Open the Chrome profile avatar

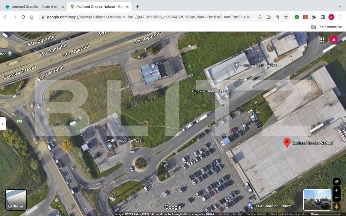(331, 17)
